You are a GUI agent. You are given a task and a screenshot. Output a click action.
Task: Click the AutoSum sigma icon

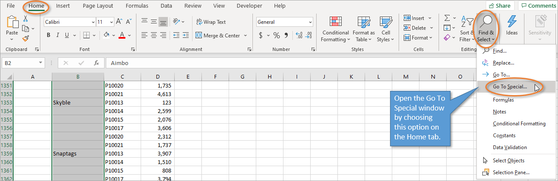click(x=447, y=18)
